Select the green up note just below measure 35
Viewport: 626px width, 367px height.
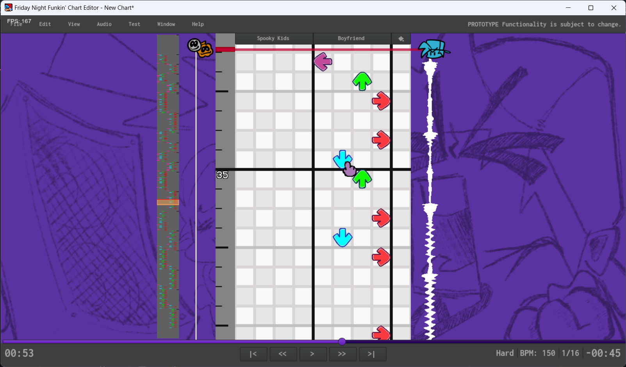pos(362,179)
